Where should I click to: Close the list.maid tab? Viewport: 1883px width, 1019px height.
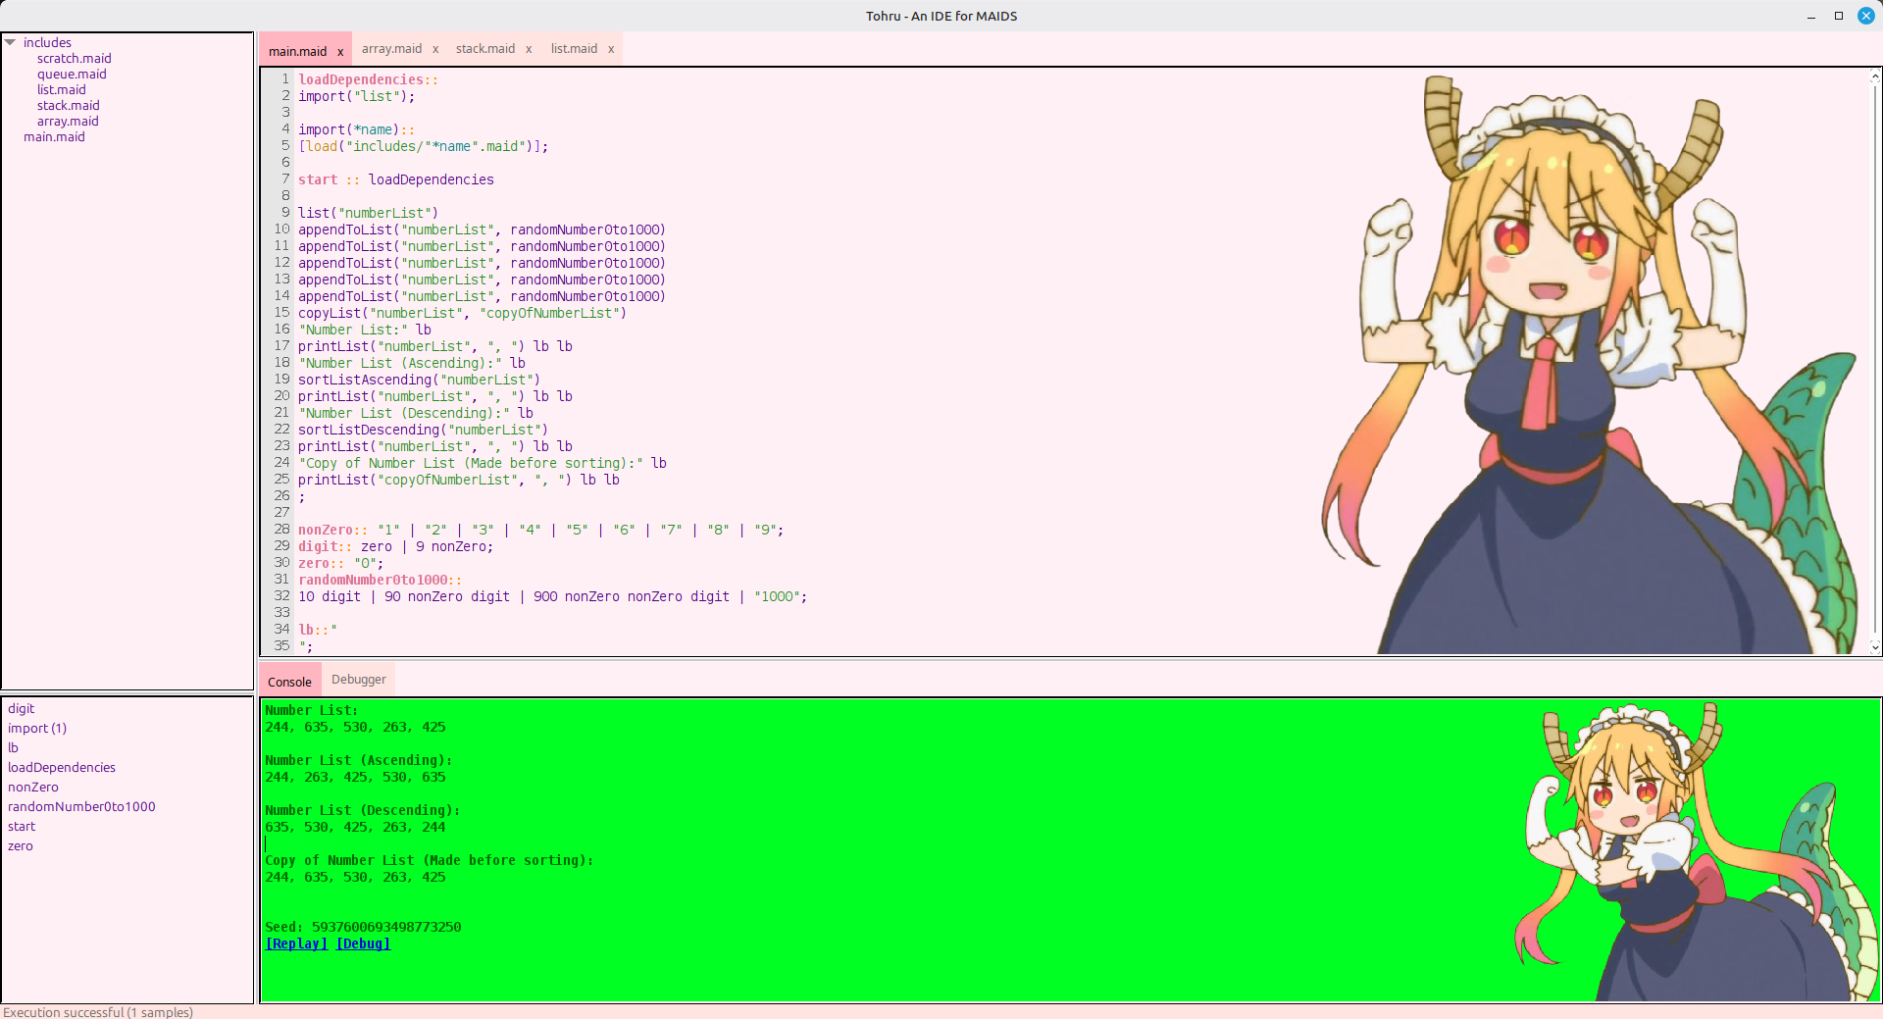coord(611,49)
